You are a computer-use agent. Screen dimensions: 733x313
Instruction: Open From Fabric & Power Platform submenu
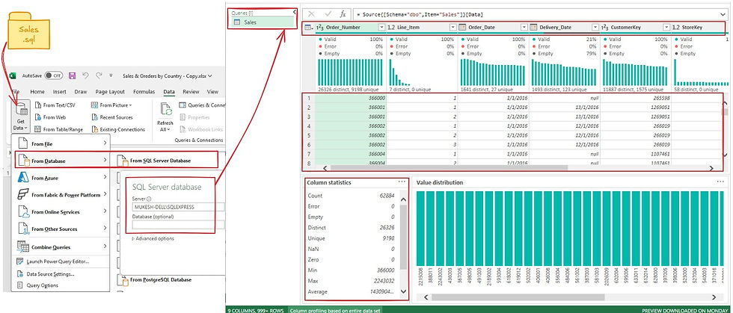pos(62,195)
